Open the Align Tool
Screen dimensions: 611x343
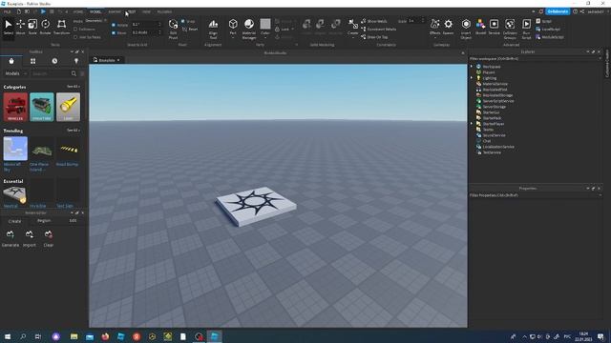tap(213, 29)
